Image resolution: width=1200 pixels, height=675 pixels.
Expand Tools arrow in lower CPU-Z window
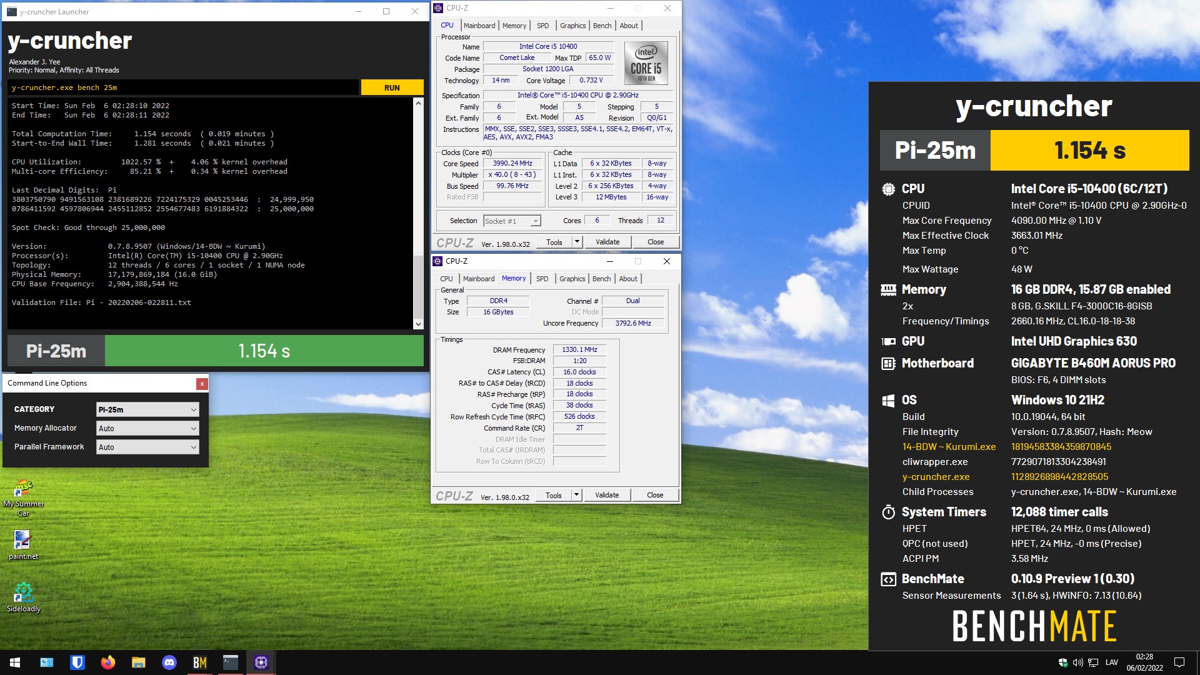tap(576, 495)
